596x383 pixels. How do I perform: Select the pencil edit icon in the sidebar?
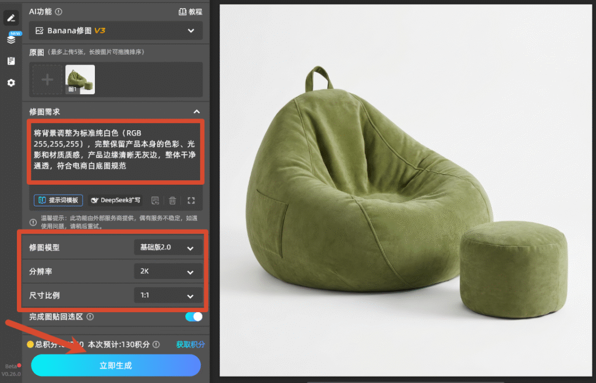11,18
